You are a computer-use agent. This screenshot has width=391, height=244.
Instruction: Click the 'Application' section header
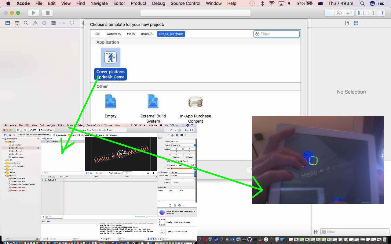[108, 42]
